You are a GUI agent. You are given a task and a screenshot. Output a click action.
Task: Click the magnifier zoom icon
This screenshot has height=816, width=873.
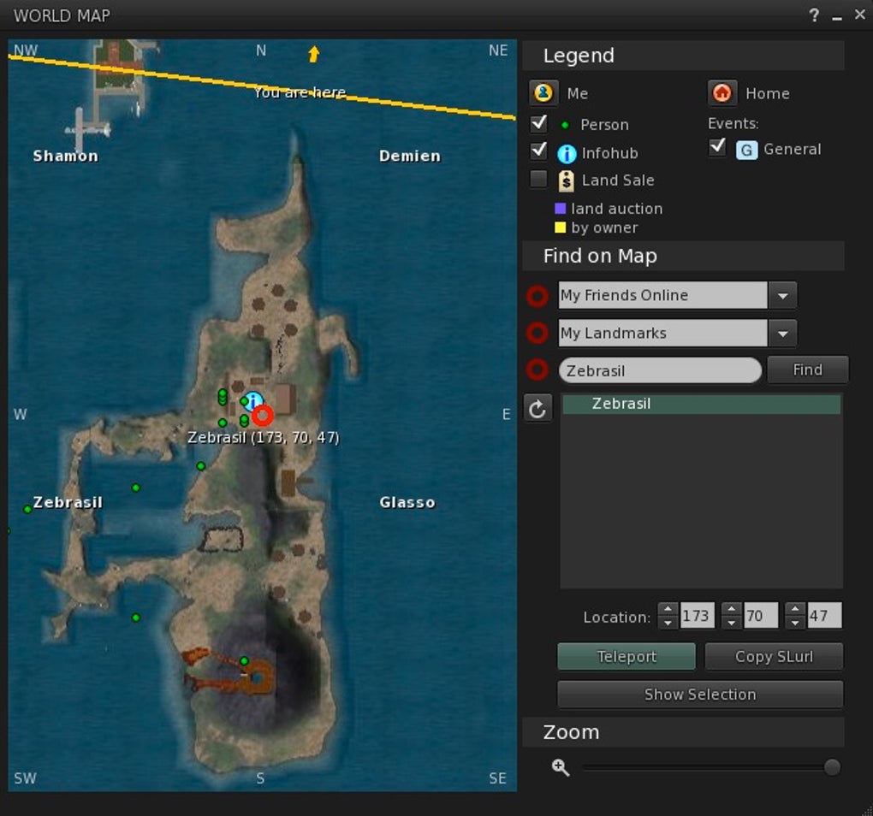[560, 767]
